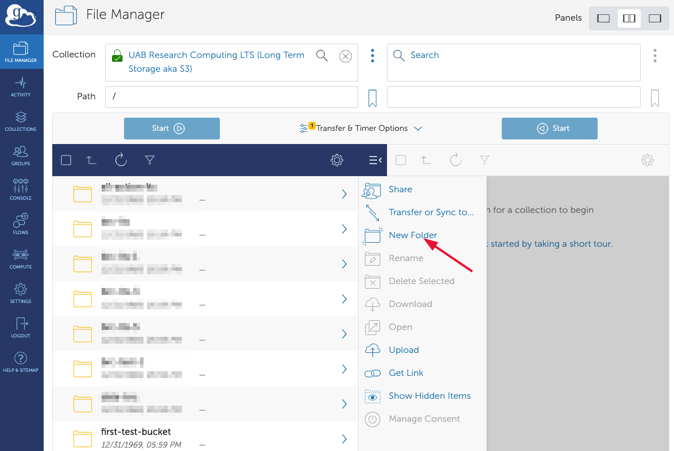Viewport: 674px width, 451px height.
Task: Choose Upload in the actions menu
Action: point(404,350)
